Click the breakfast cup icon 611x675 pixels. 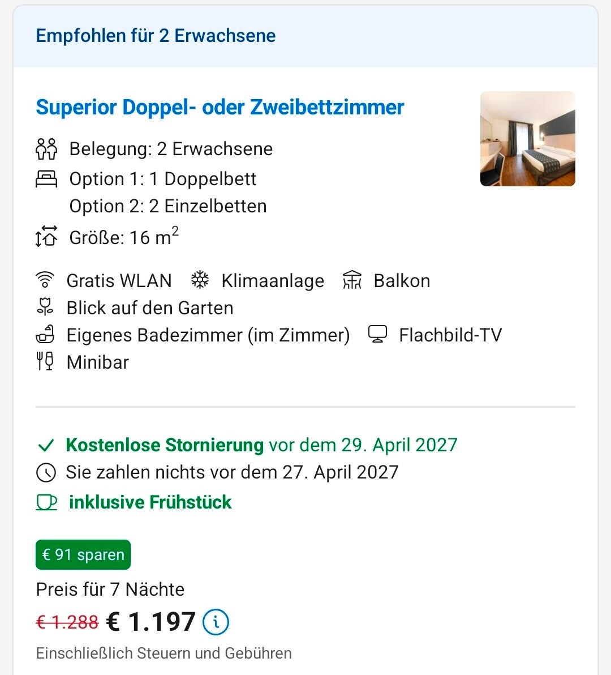(x=46, y=502)
